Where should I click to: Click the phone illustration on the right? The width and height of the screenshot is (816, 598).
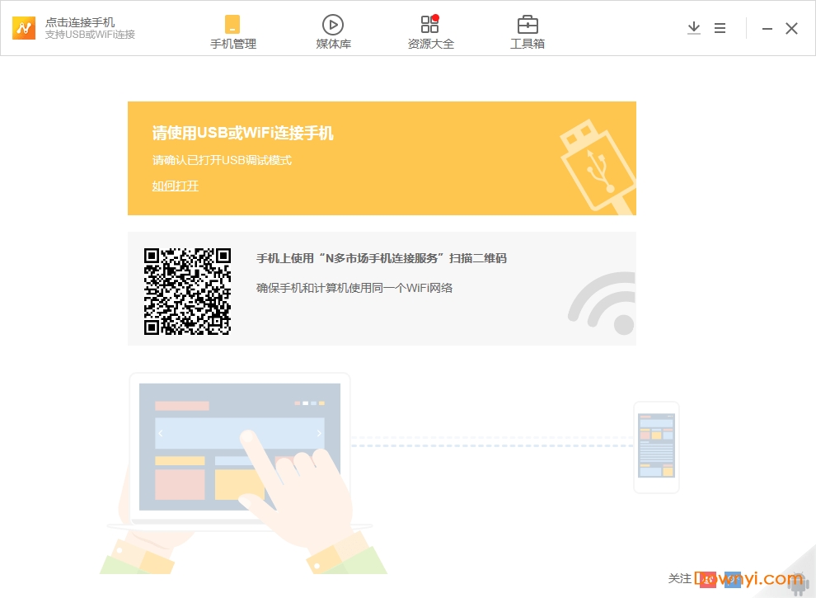point(656,447)
